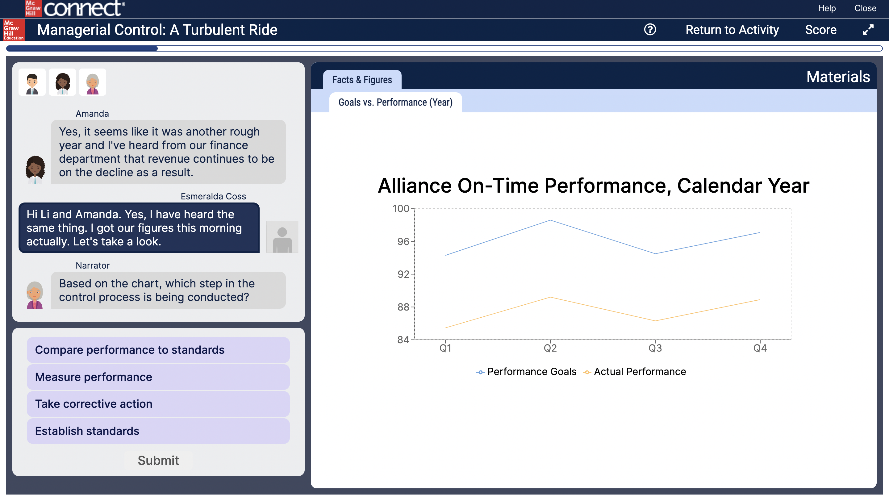
Task: Click the circled question mark help icon
Action: [x=650, y=30]
